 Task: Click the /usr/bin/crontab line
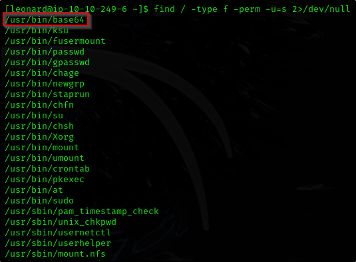47,169
